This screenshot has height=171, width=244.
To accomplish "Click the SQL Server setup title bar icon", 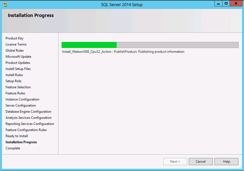I will click(5, 5).
